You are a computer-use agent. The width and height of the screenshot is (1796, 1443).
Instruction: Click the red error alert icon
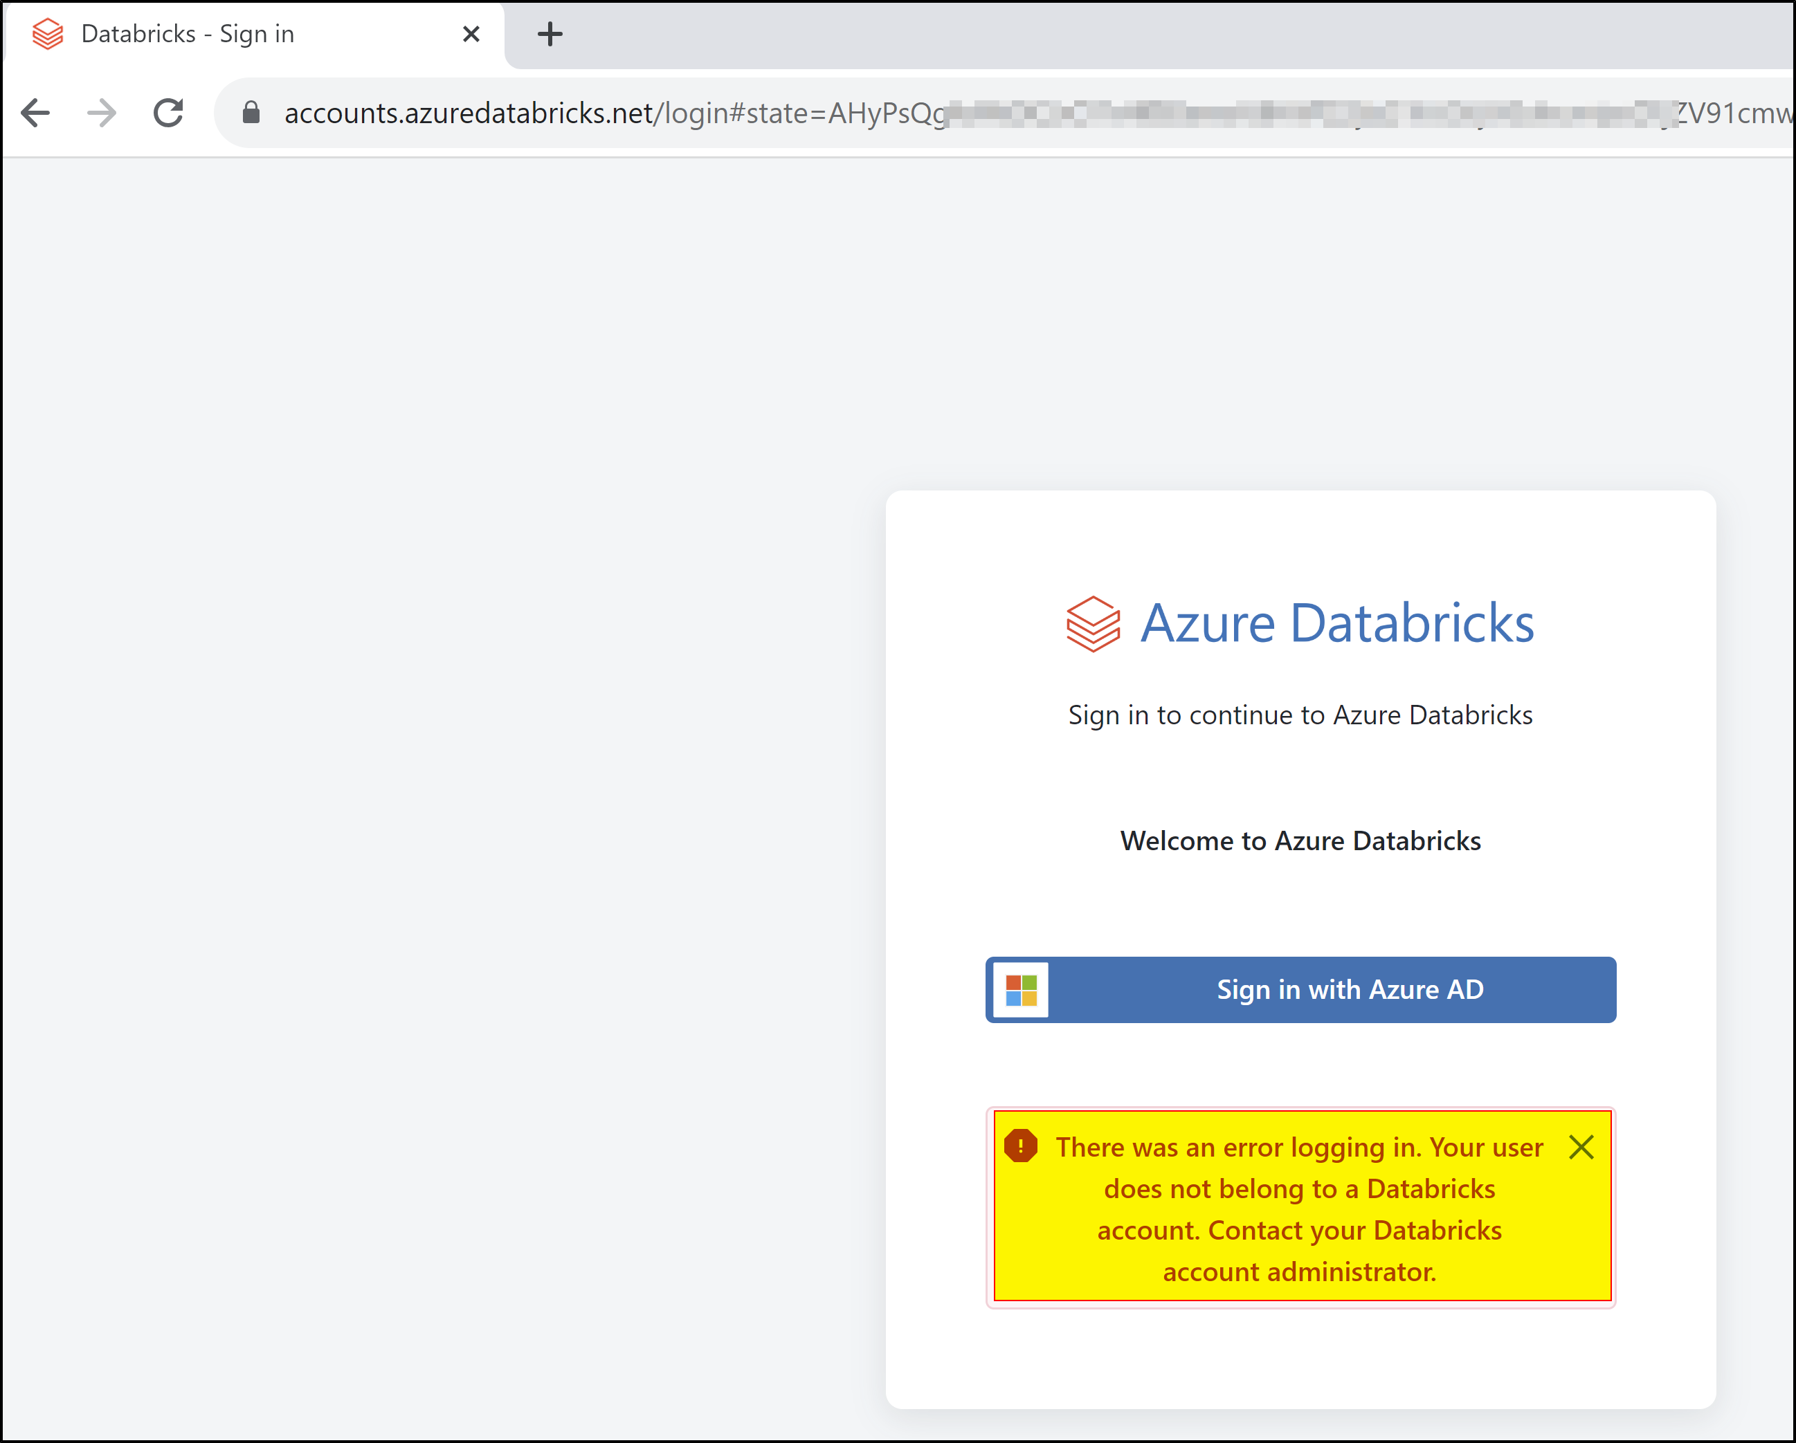1020,1146
